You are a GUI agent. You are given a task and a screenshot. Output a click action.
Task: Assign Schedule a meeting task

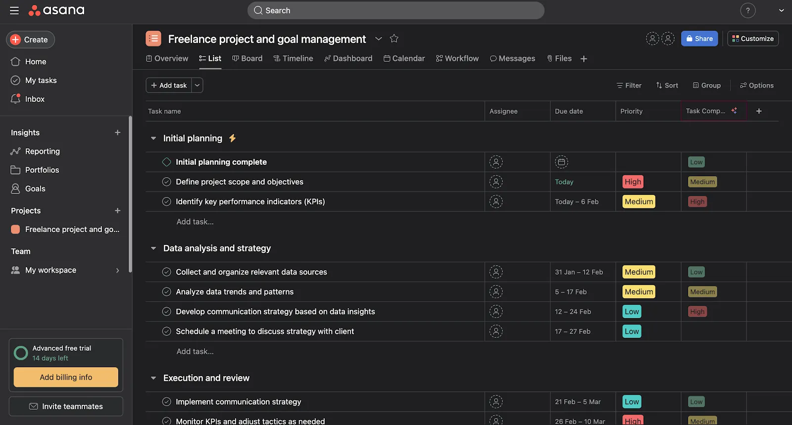pyautogui.click(x=496, y=331)
